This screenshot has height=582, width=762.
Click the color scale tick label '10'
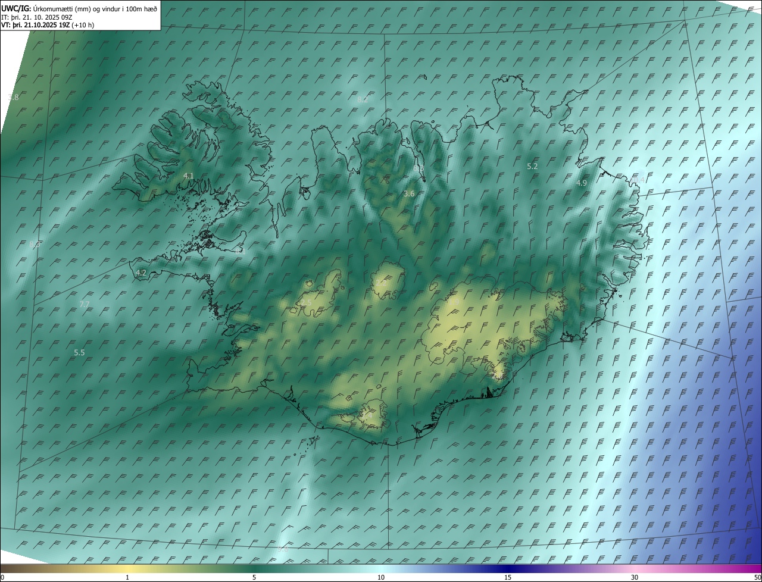381,577
